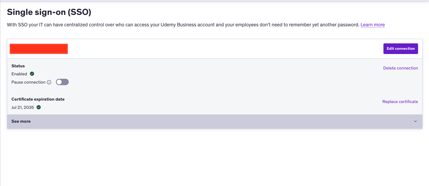Click Replace certificate link
Image resolution: width=429 pixels, height=186 pixels.
click(400, 102)
